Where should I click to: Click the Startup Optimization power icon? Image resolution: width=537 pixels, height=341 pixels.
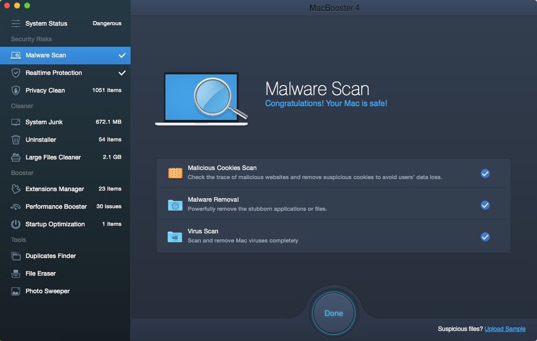[16, 224]
